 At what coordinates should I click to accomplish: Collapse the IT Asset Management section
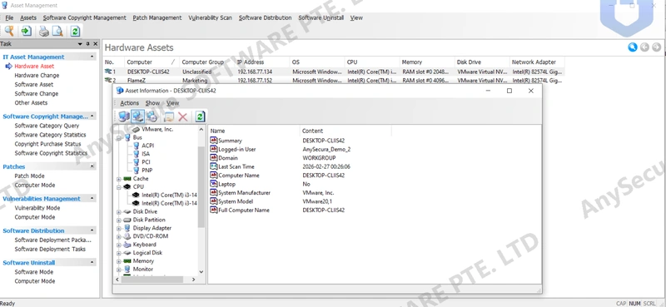[x=92, y=57]
